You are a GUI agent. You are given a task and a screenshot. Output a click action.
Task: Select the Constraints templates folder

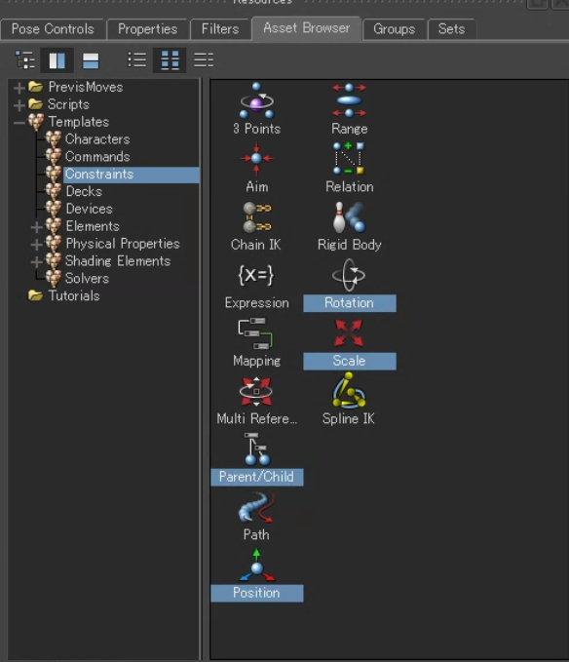coord(132,175)
